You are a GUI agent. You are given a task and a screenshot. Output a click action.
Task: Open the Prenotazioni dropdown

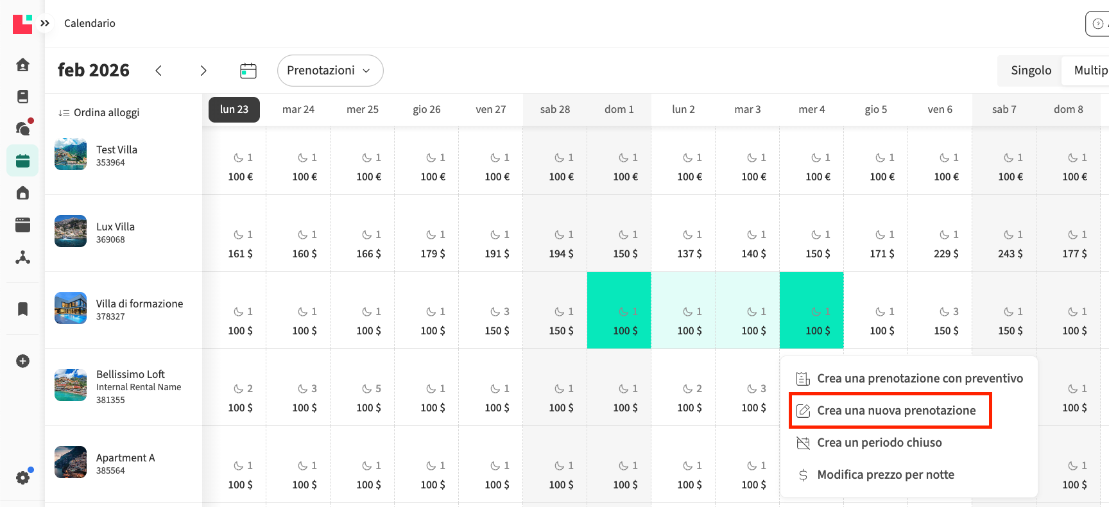pyautogui.click(x=329, y=71)
